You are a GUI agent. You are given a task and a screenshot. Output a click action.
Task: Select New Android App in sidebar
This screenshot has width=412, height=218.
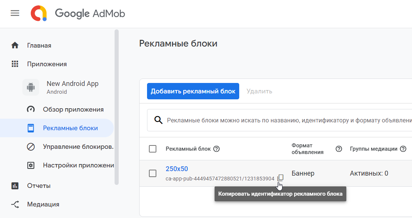72,84
